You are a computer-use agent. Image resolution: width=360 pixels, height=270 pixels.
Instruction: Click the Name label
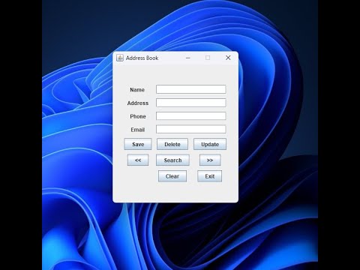click(137, 90)
